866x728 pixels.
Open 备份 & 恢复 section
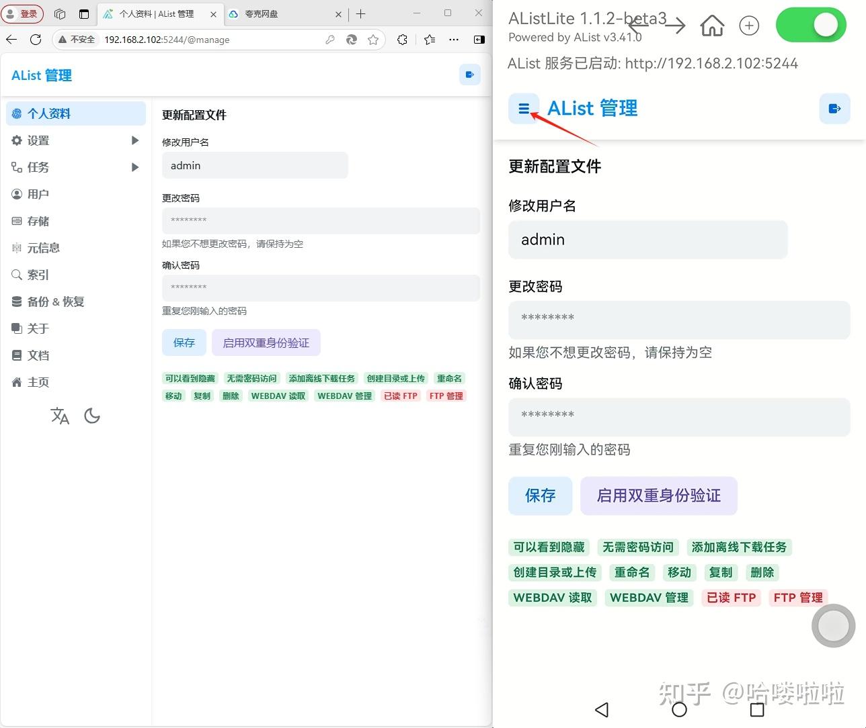click(55, 301)
